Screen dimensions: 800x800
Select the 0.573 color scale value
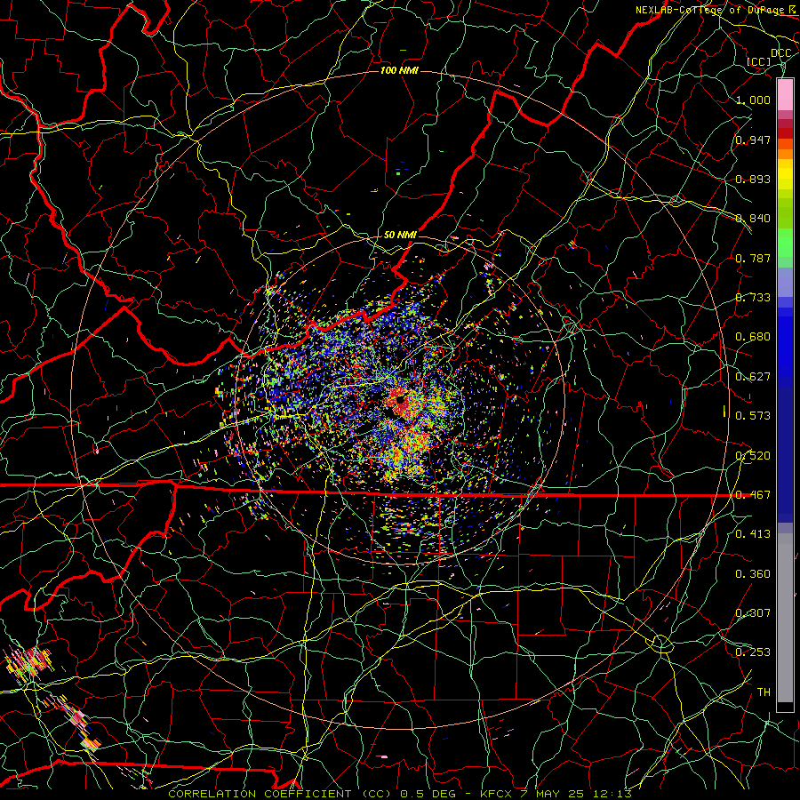[753, 416]
